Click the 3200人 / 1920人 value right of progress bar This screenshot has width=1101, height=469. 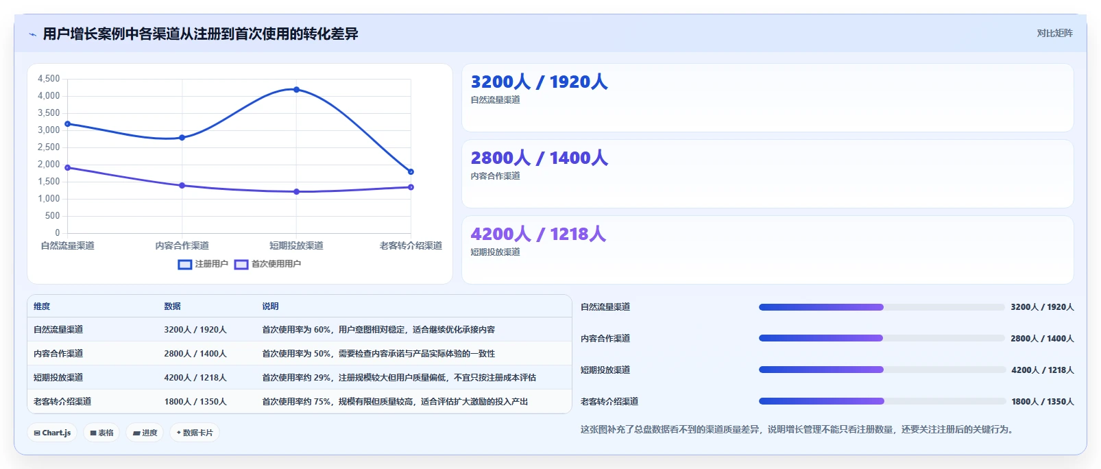[x=1042, y=307]
